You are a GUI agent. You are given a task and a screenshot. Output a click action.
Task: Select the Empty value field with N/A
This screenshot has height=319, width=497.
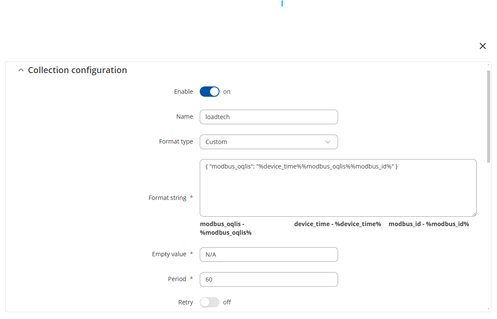(269, 255)
